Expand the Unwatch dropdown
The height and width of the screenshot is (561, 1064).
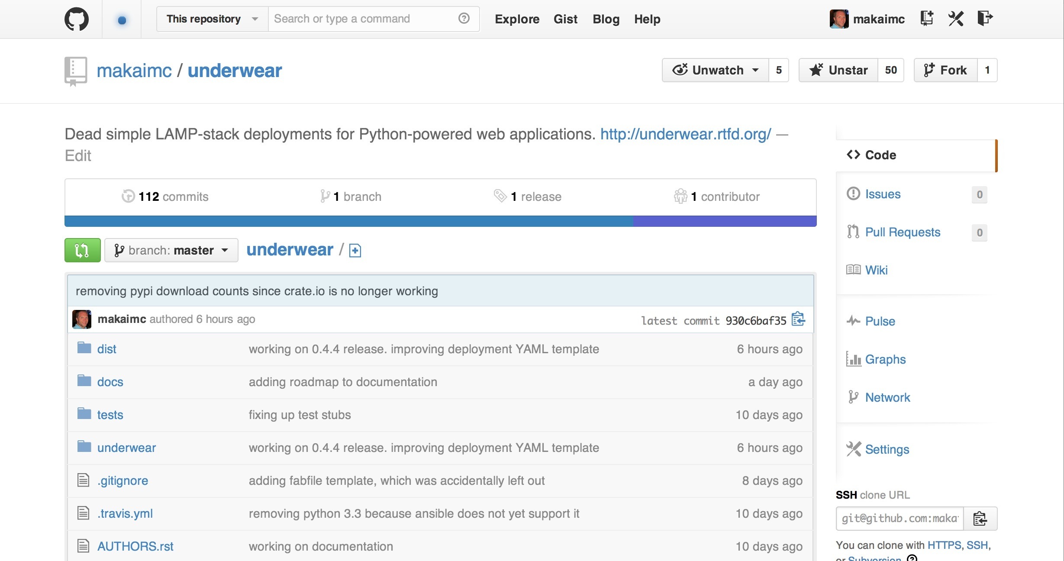[x=716, y=70]
